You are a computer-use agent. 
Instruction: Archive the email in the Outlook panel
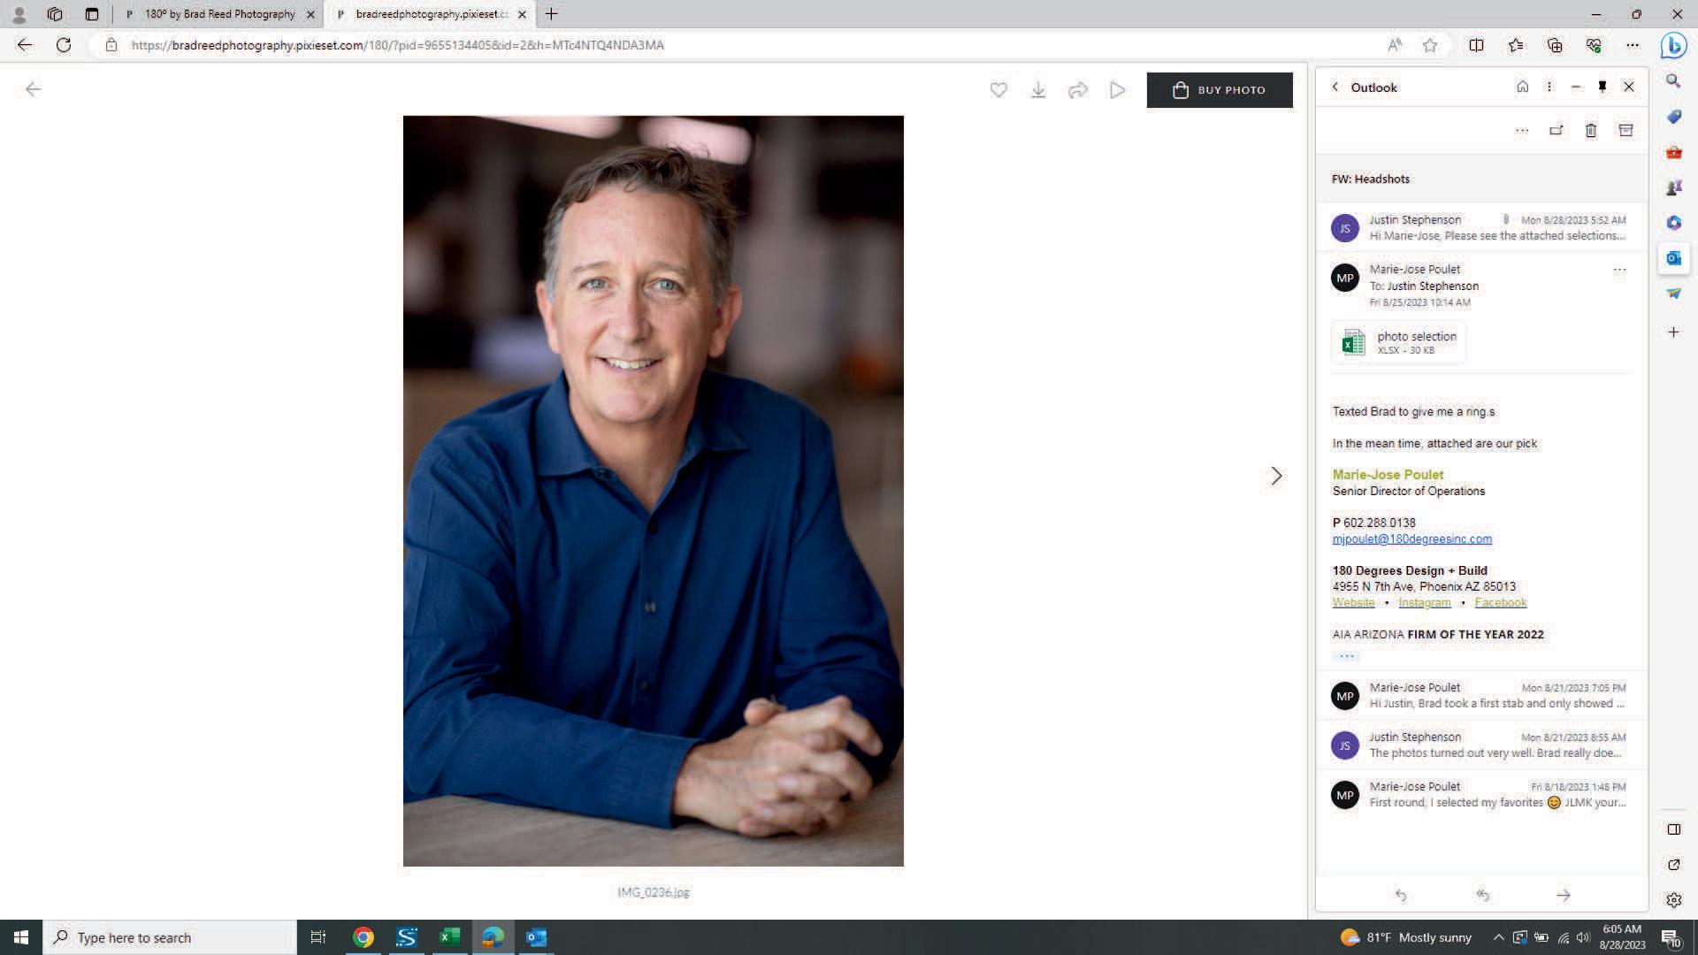pos(1625,131)
